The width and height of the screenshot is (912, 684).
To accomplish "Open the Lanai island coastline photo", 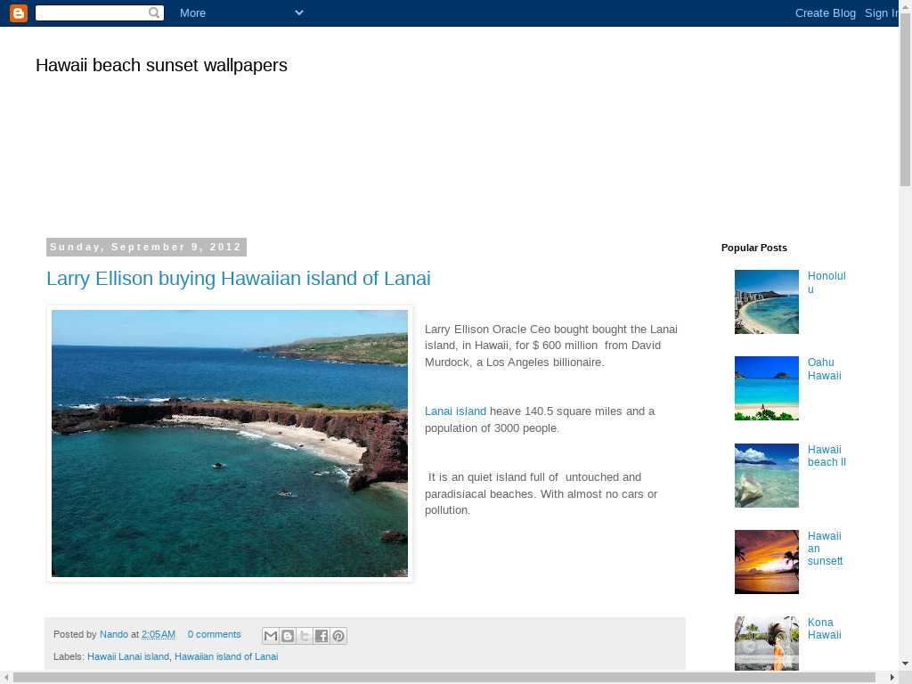I will click(229, 444).
